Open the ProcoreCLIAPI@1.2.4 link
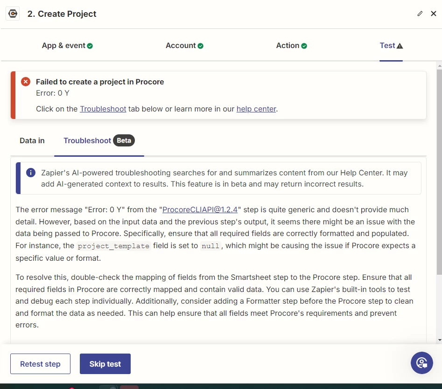This screenshot has width=442, height=389. point(200,210)
